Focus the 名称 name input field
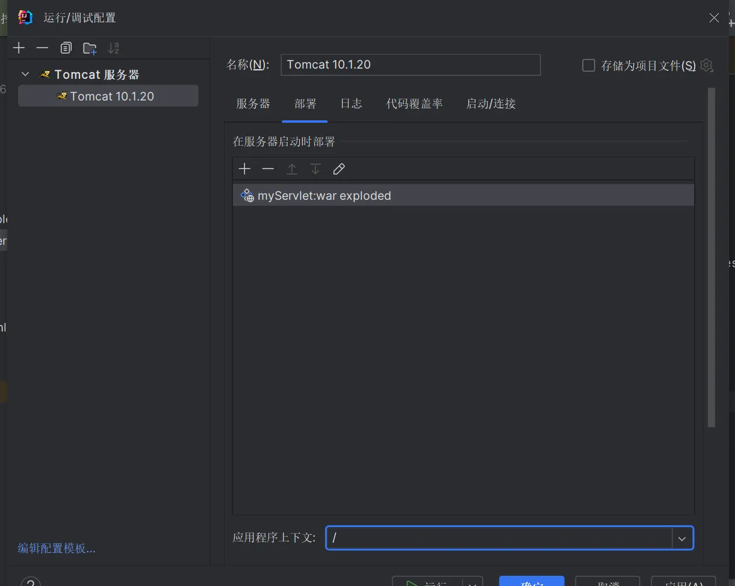Image resolution: width=735 pixels, height=586 pixels. click(411, 65)
